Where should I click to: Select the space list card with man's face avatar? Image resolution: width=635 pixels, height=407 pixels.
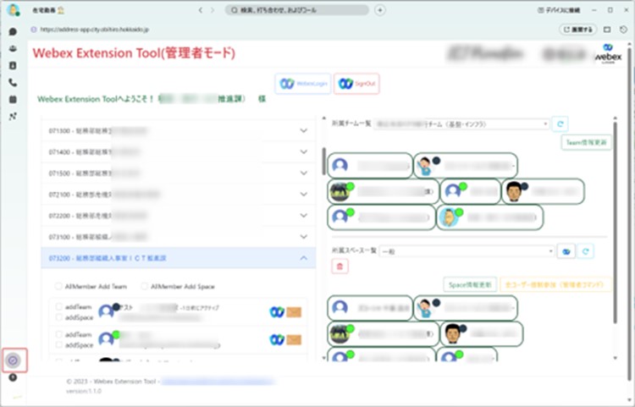tap(482, 333)
